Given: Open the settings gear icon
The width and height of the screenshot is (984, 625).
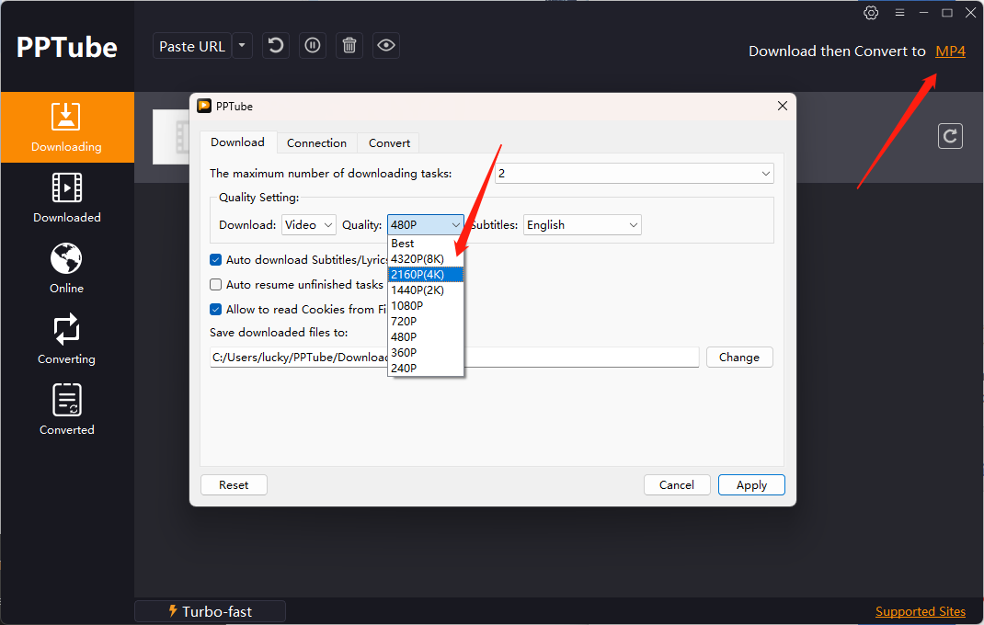Looking at the screenshot, I should point(871,13).
